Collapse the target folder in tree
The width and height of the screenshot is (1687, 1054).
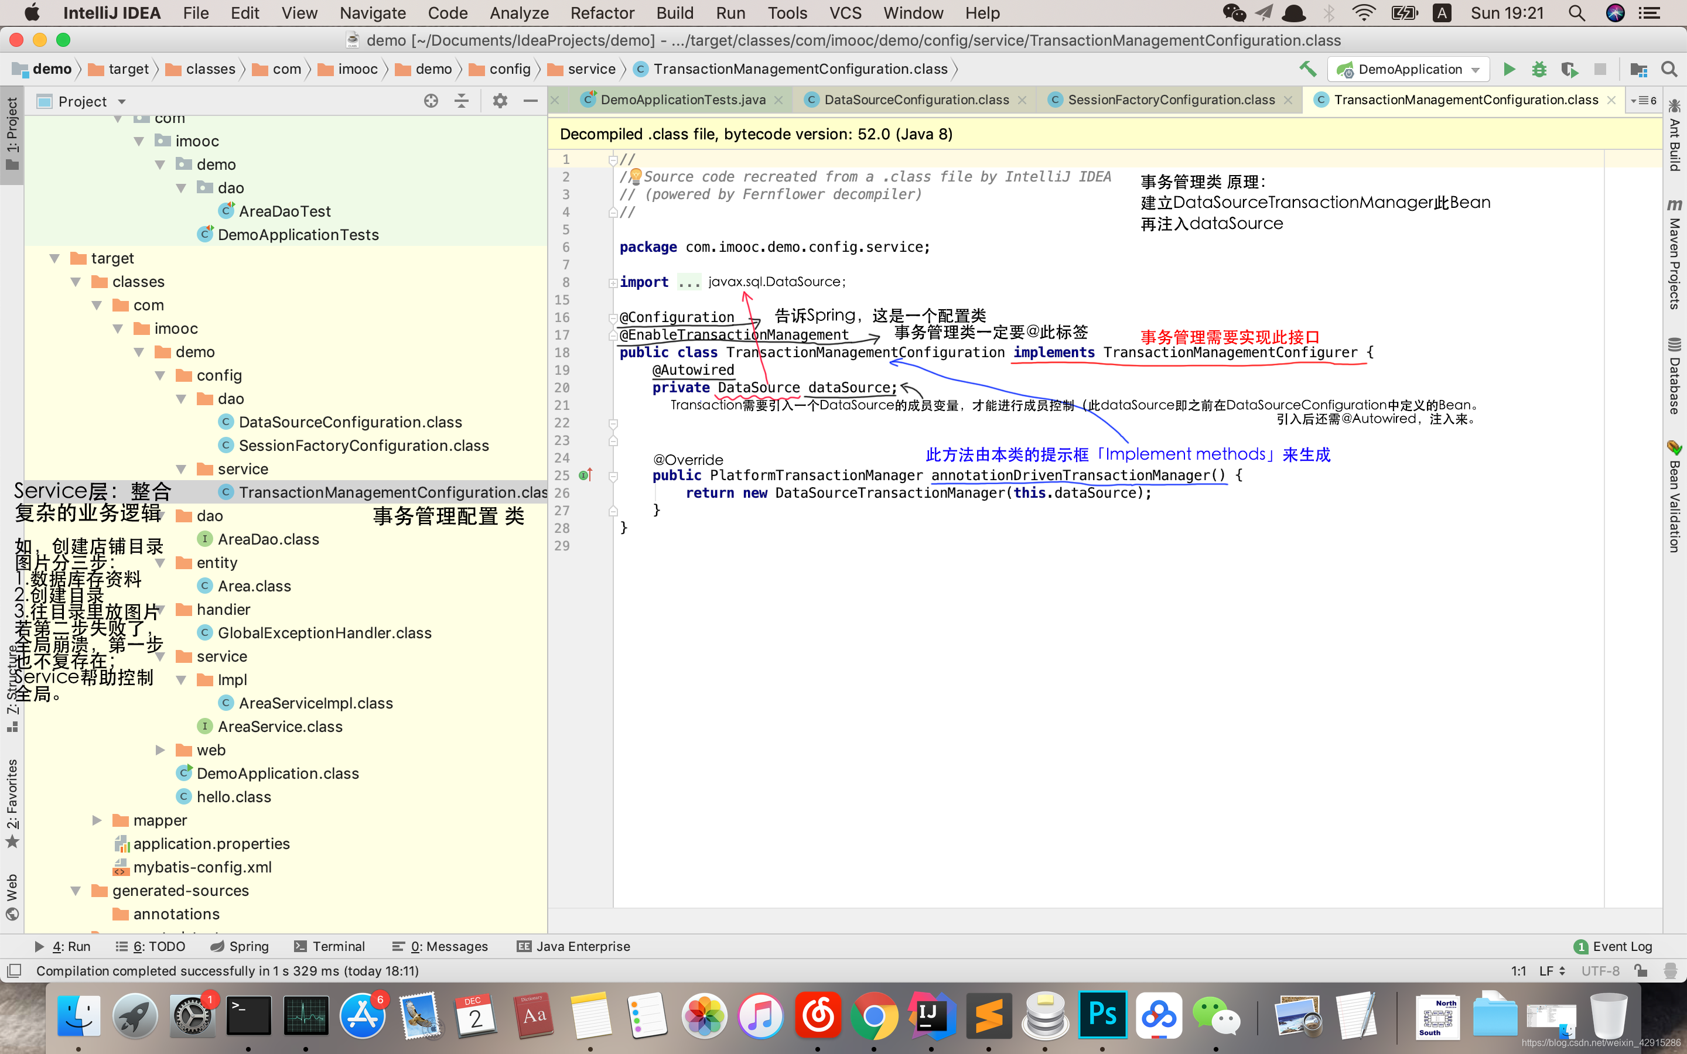coord(55,258)
